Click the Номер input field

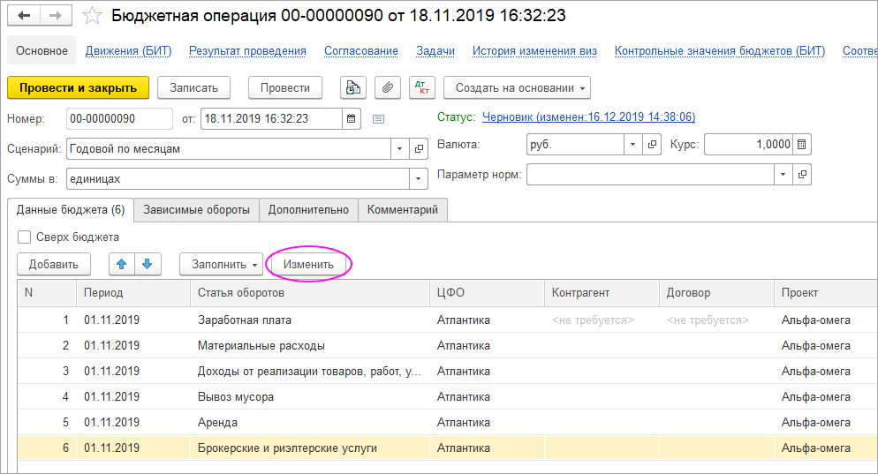click(x=118, y=118)
